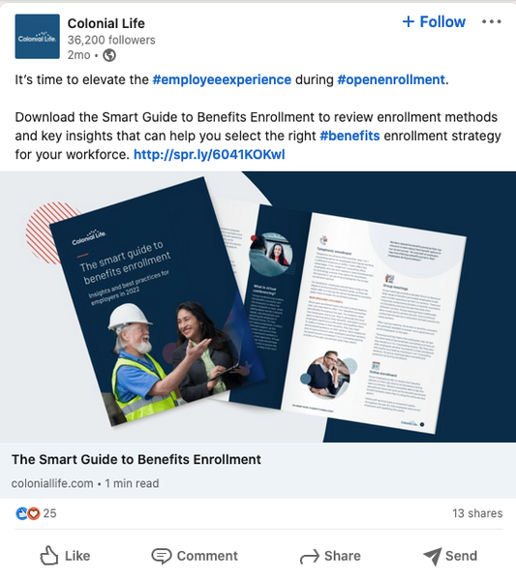Click the globe public visibility icon
516x581 pixels.
coord(108,55)
